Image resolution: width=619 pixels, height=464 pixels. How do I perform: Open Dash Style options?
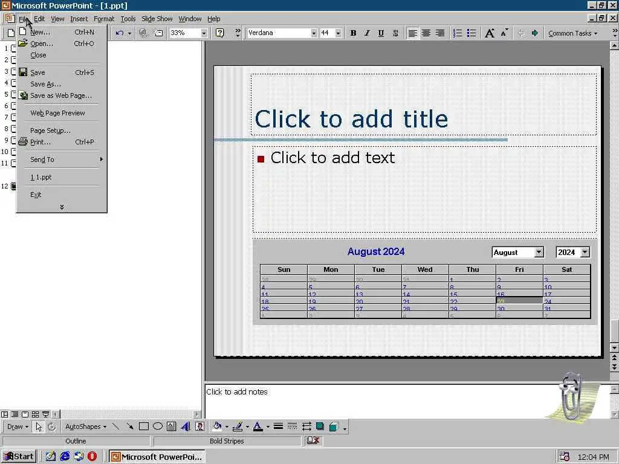coord(292,427)
